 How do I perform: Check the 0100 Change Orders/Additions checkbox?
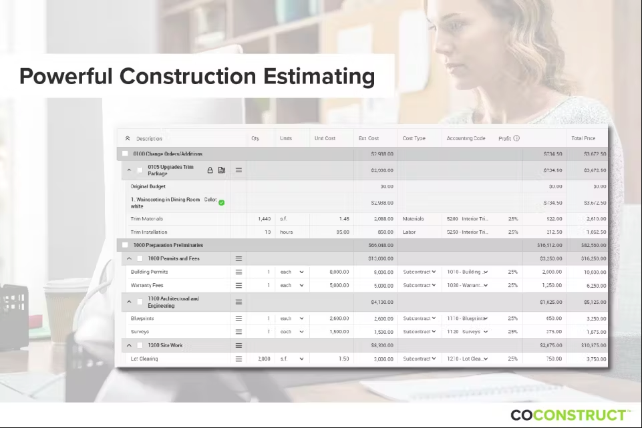click(x=125, y=154)
